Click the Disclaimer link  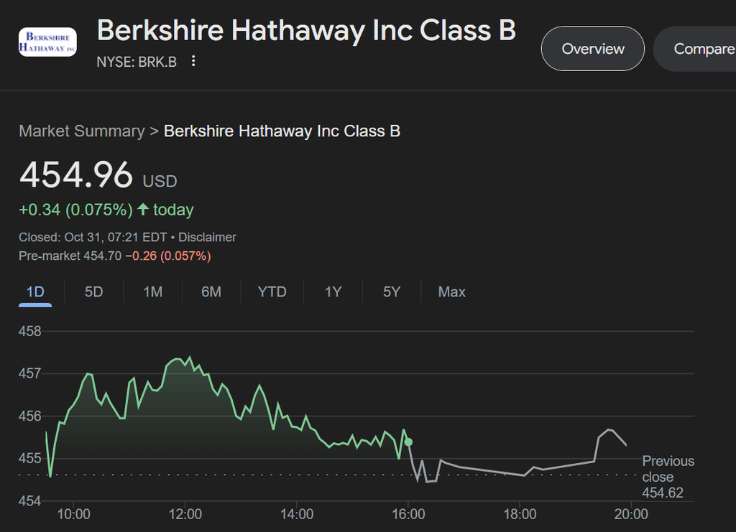(x=210, y=237)
